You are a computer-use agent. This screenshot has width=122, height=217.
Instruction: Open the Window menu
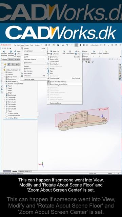(37, 45)
